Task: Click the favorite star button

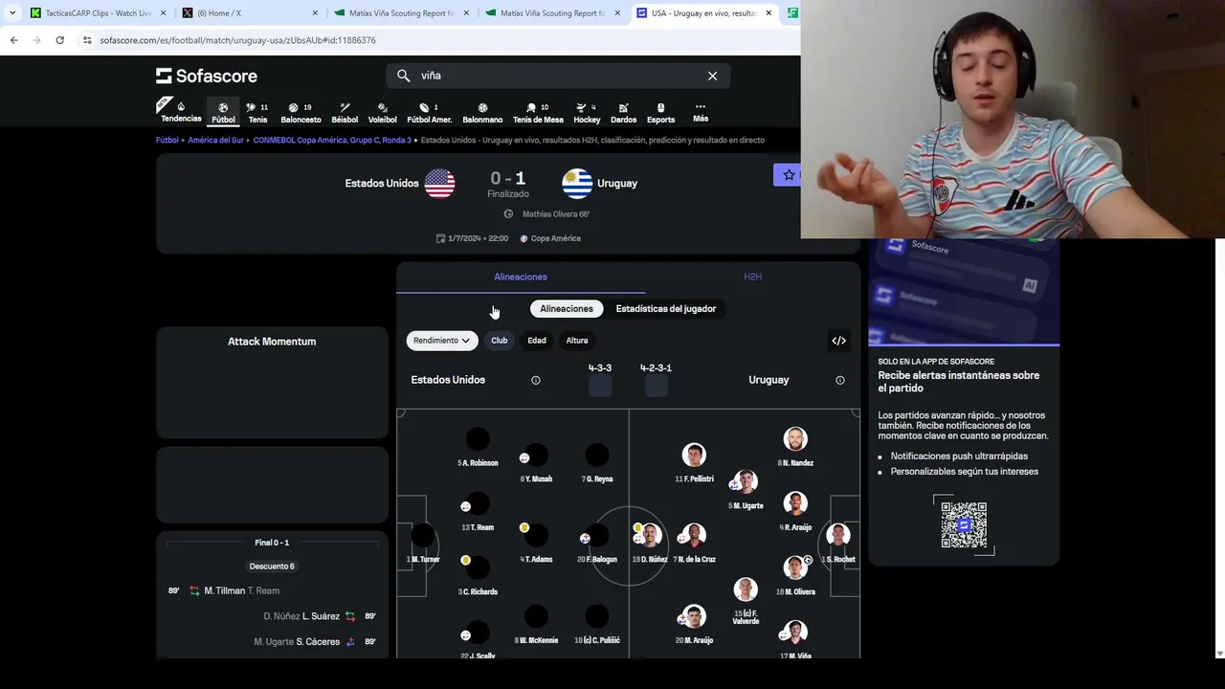Action: [788, 175]
